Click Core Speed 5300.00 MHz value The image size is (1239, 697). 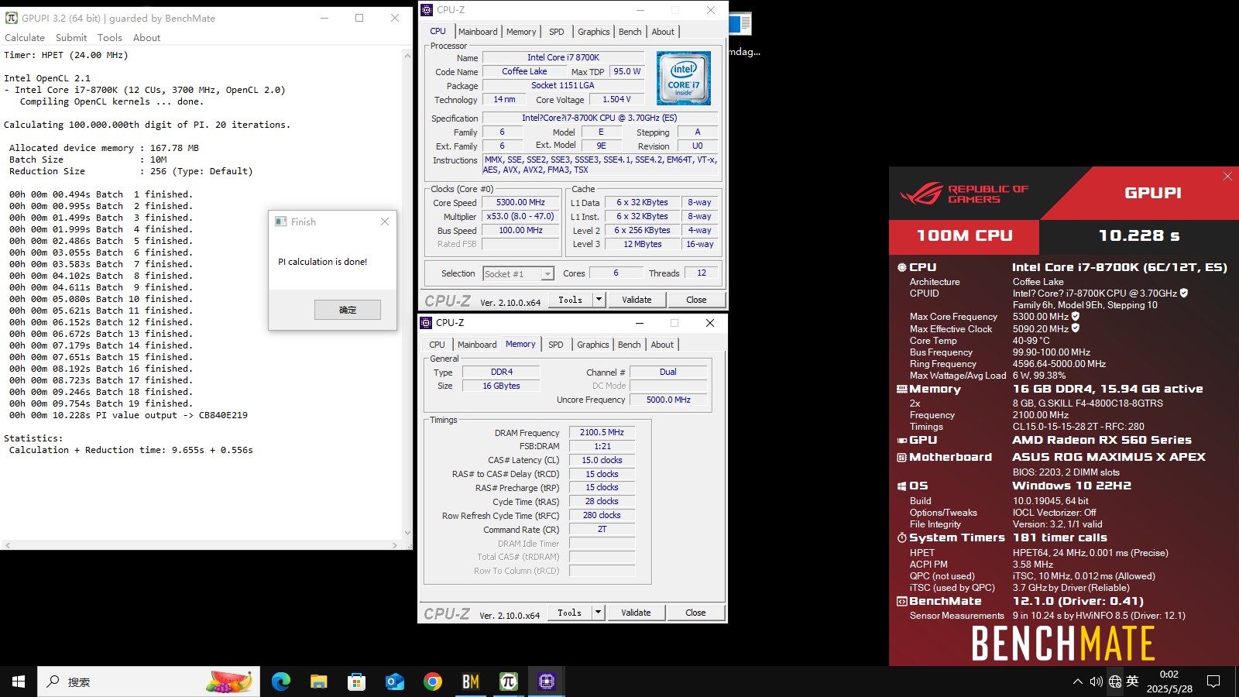[520, 203]
